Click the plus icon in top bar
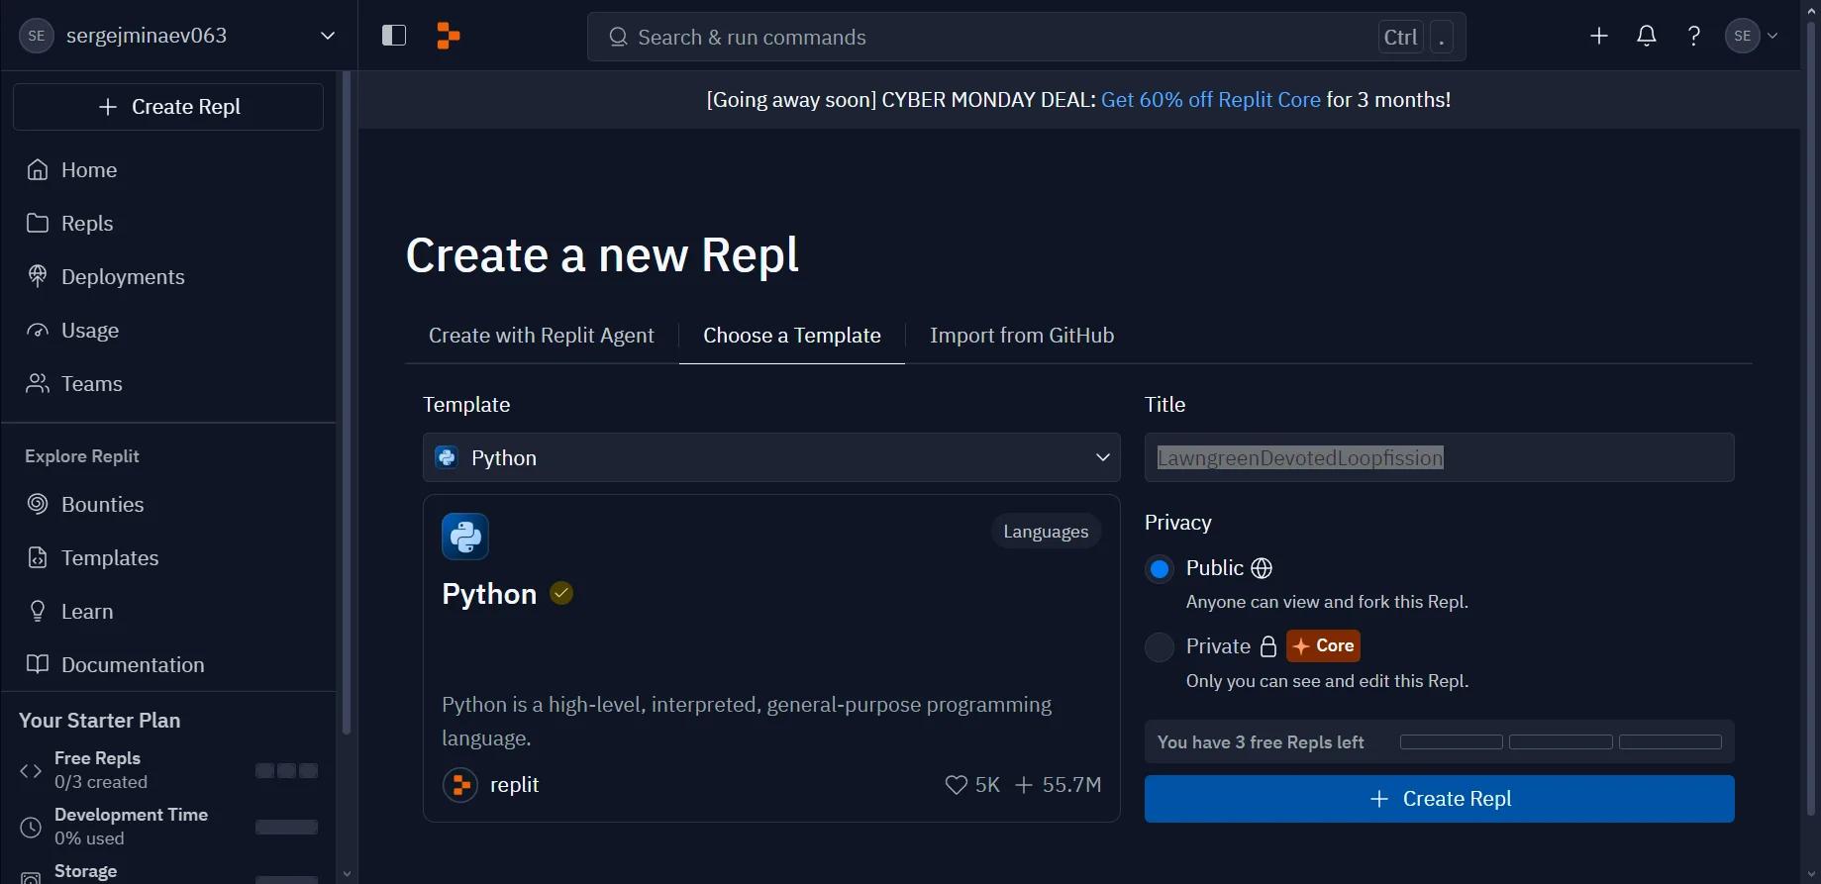 tap(1598, 36)
